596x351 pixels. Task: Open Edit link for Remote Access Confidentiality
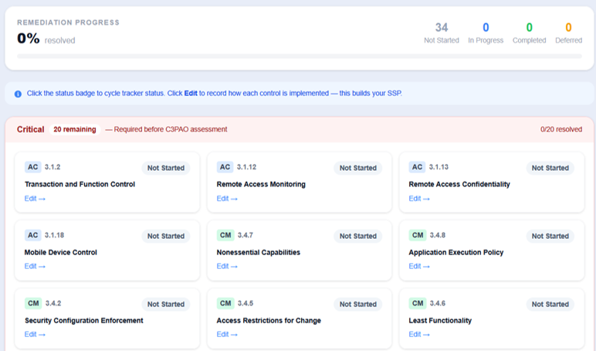click(419, 199)
